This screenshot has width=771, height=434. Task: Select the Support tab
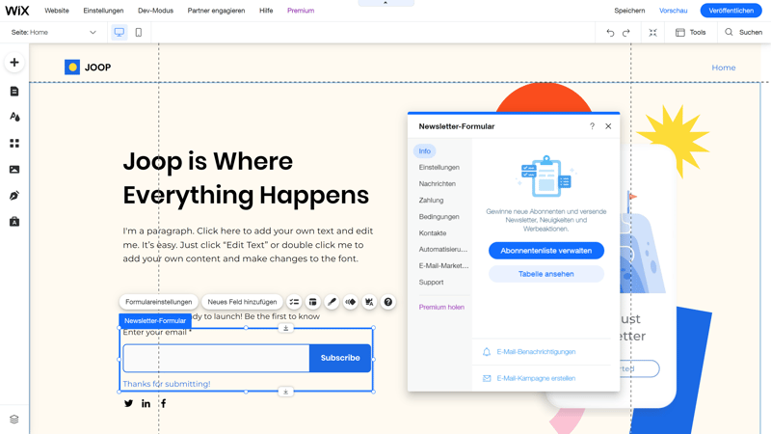click(x=431, y=282)
